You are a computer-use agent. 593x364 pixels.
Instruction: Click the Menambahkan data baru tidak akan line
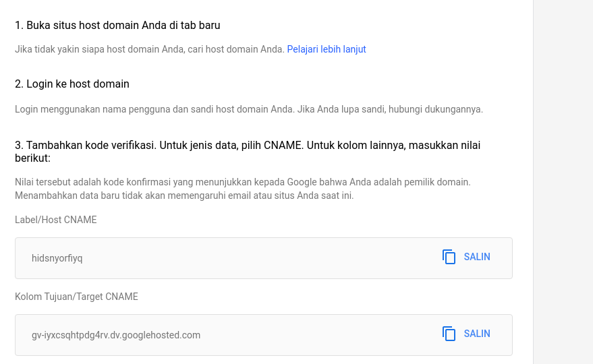[x=184, y=195]
